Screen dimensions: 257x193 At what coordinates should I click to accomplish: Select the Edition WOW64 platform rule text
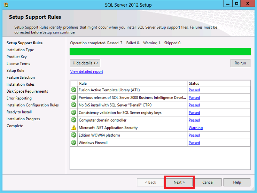99,135
